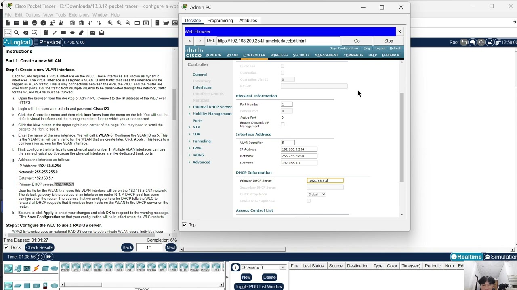Viewport: 517px width, 290px height.
Task: Toggle the Guest Lan checkbox
Action: [282, 66]
